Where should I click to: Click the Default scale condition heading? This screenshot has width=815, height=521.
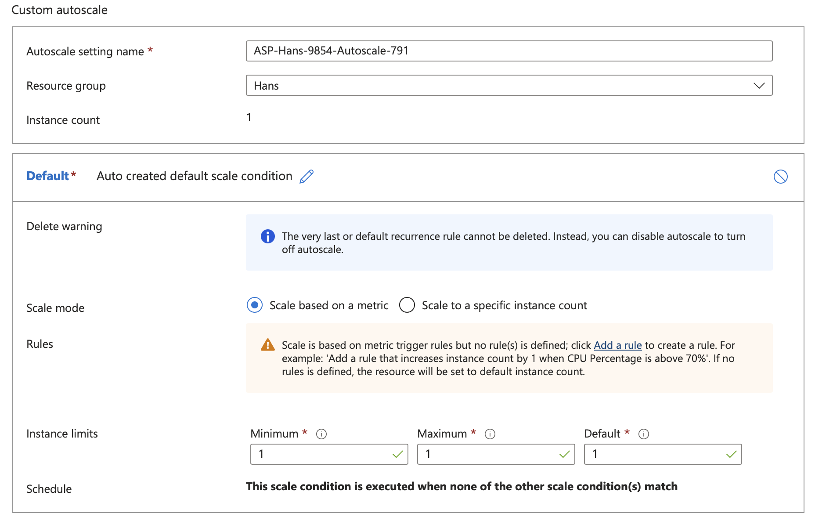[x=47, y=176]
